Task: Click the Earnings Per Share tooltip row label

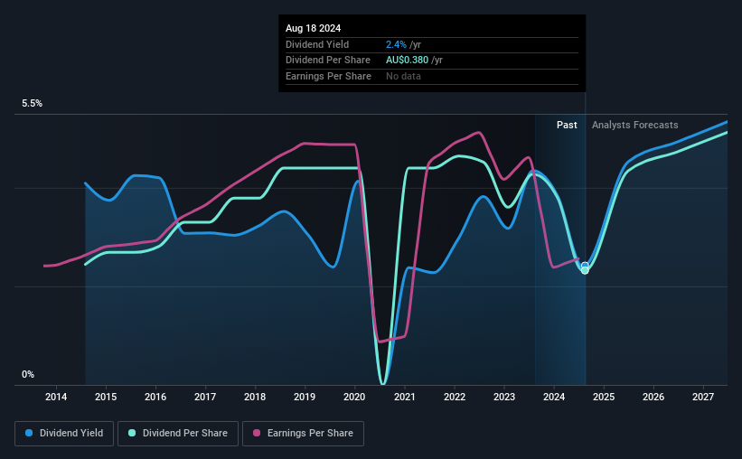Action: (x=328, y=76)
